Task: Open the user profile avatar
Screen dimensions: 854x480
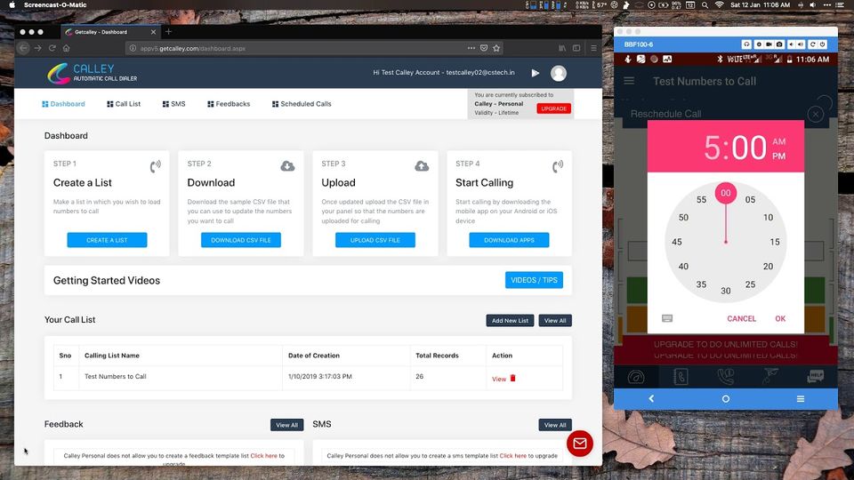Action: pos(559,73)
